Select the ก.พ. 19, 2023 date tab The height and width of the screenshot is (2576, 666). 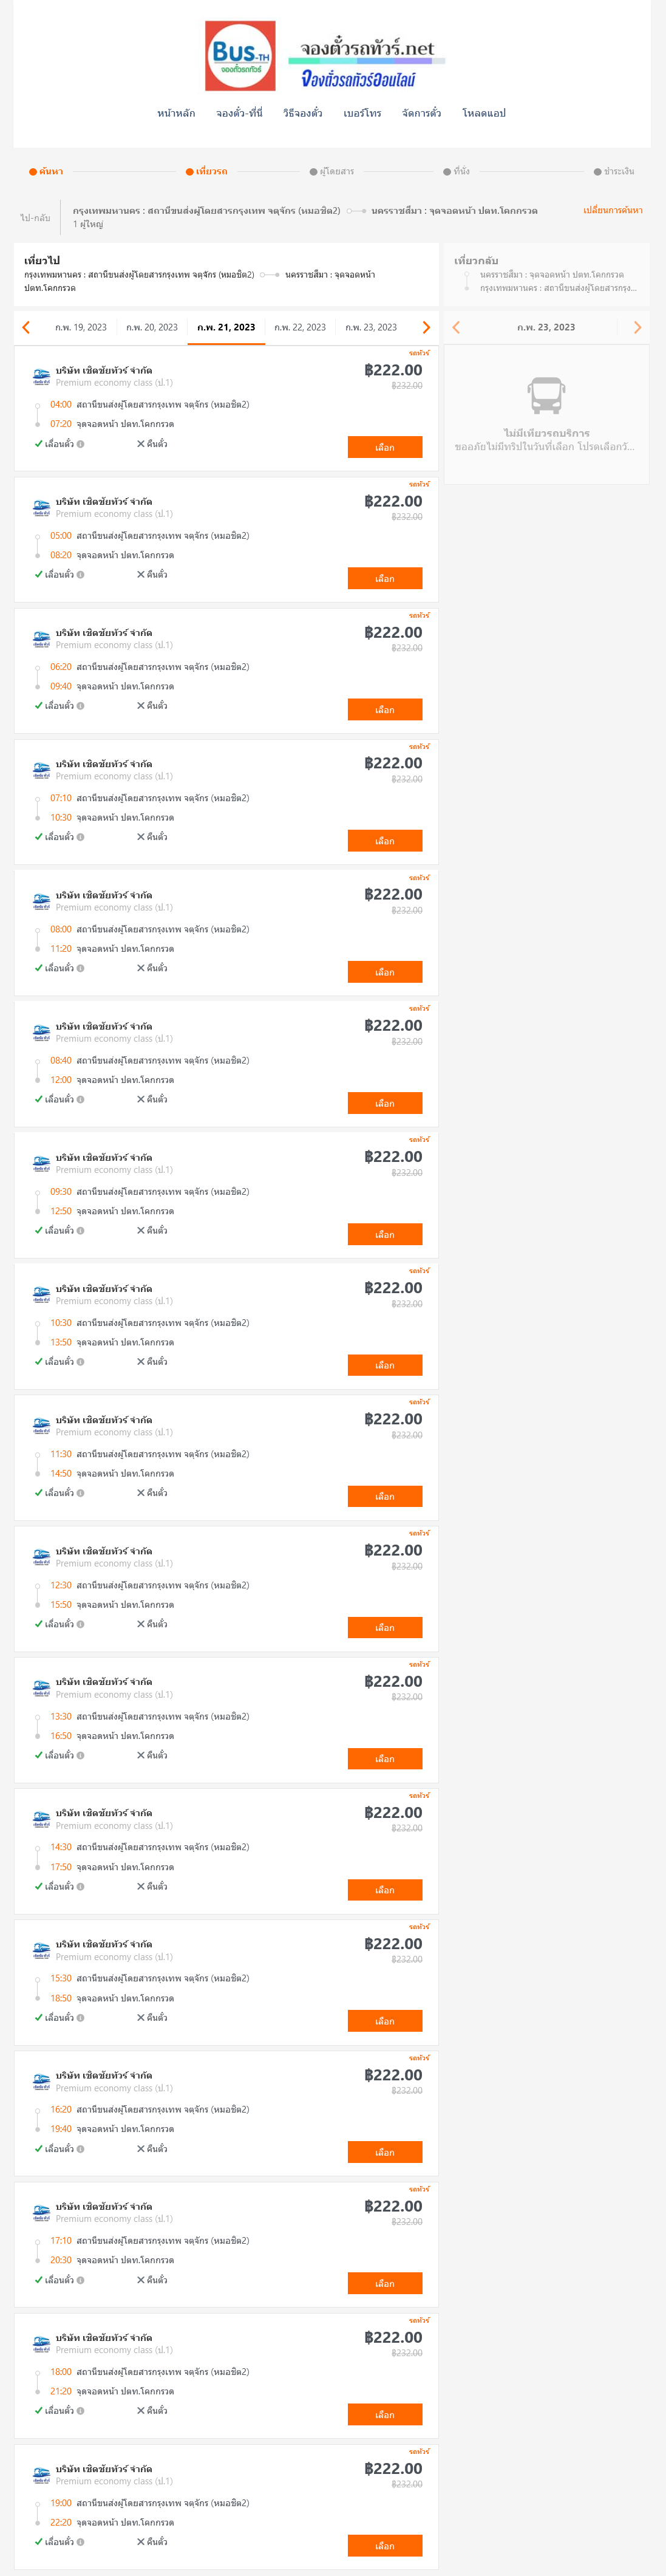81,327
